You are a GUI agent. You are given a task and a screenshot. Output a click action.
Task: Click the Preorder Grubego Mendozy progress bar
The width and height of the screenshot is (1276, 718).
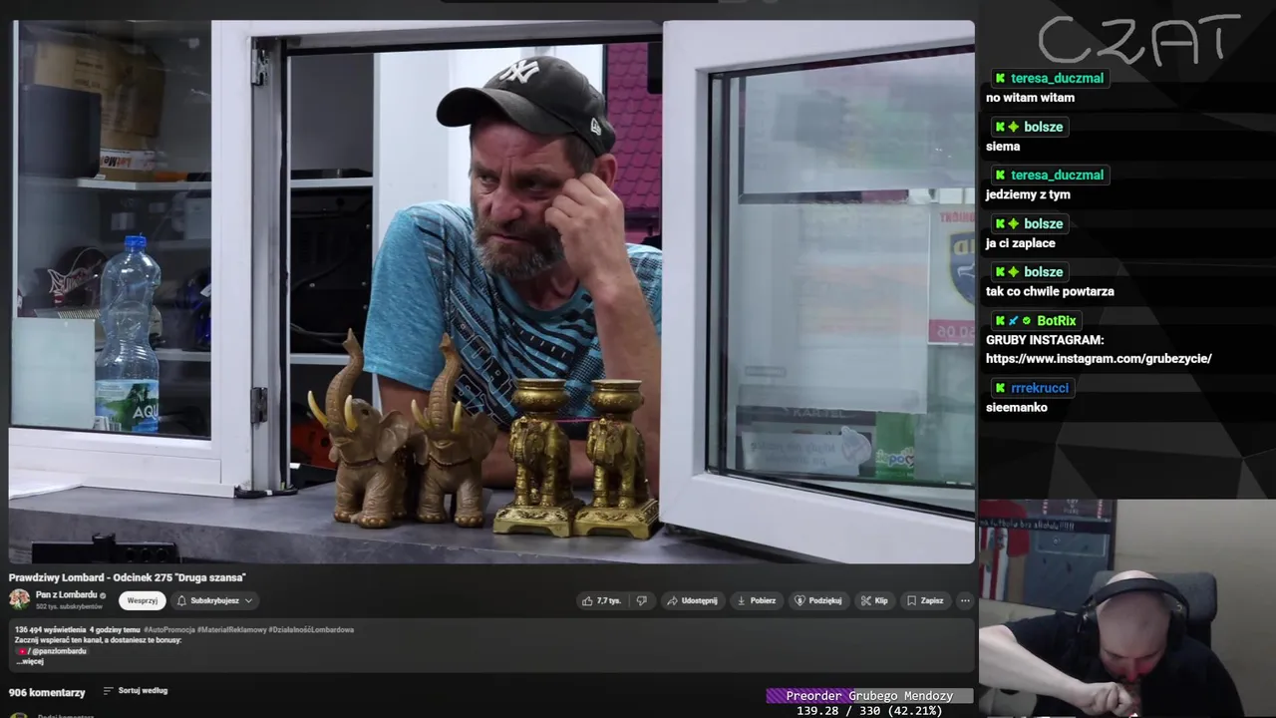pyautogui.click(x=869, y=696)
